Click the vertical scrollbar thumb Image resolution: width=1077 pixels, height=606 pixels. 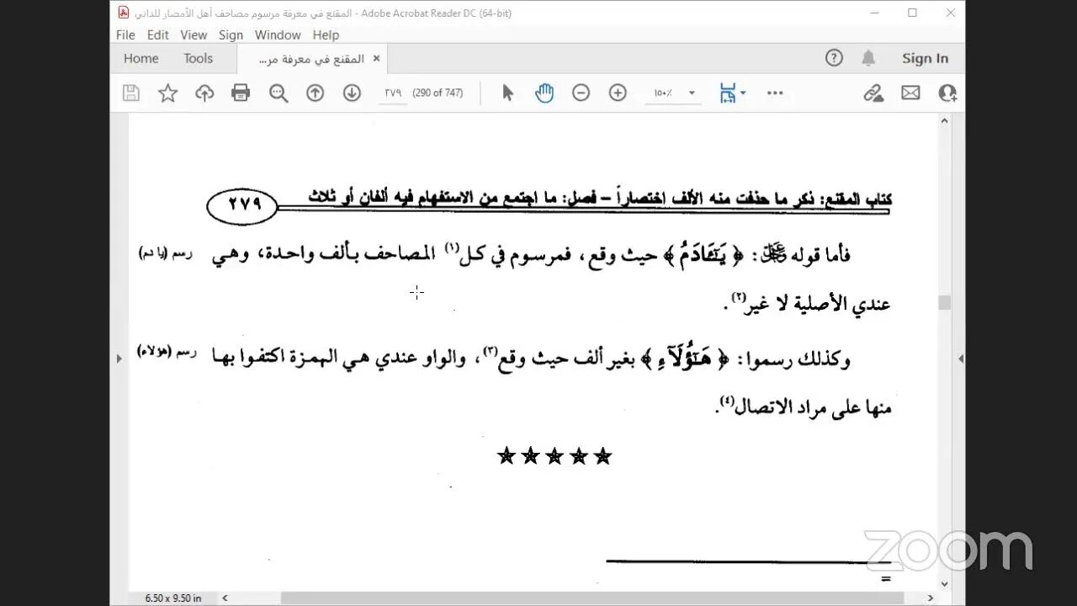coord(944,302)
